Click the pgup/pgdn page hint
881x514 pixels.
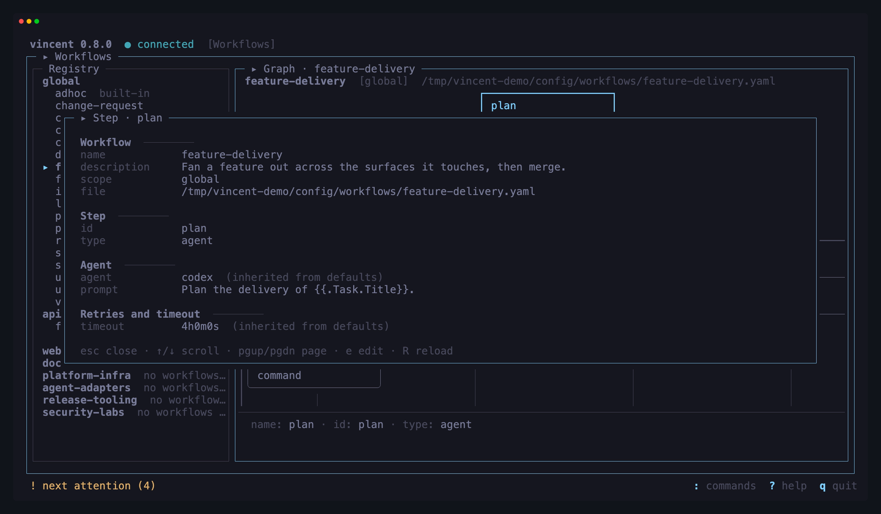[282, 351]
